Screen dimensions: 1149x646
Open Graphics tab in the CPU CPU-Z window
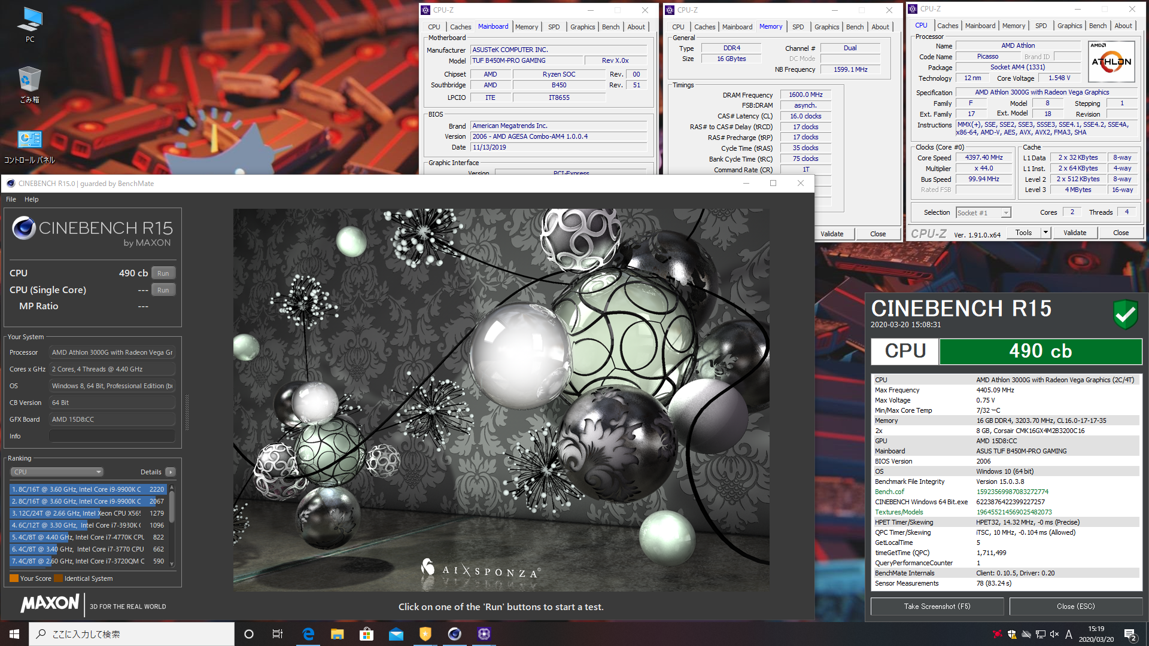coord(1069,26)
